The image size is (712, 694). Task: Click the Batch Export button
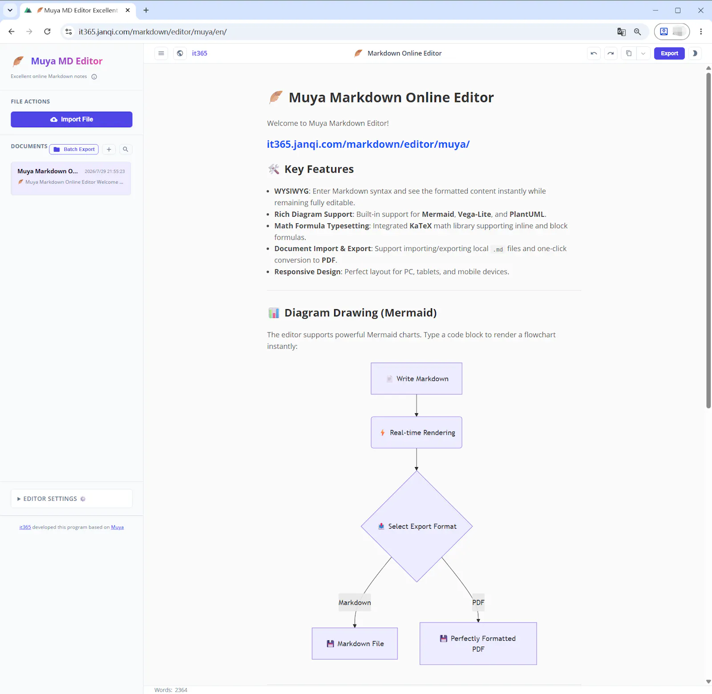click(x=74, y=149)
